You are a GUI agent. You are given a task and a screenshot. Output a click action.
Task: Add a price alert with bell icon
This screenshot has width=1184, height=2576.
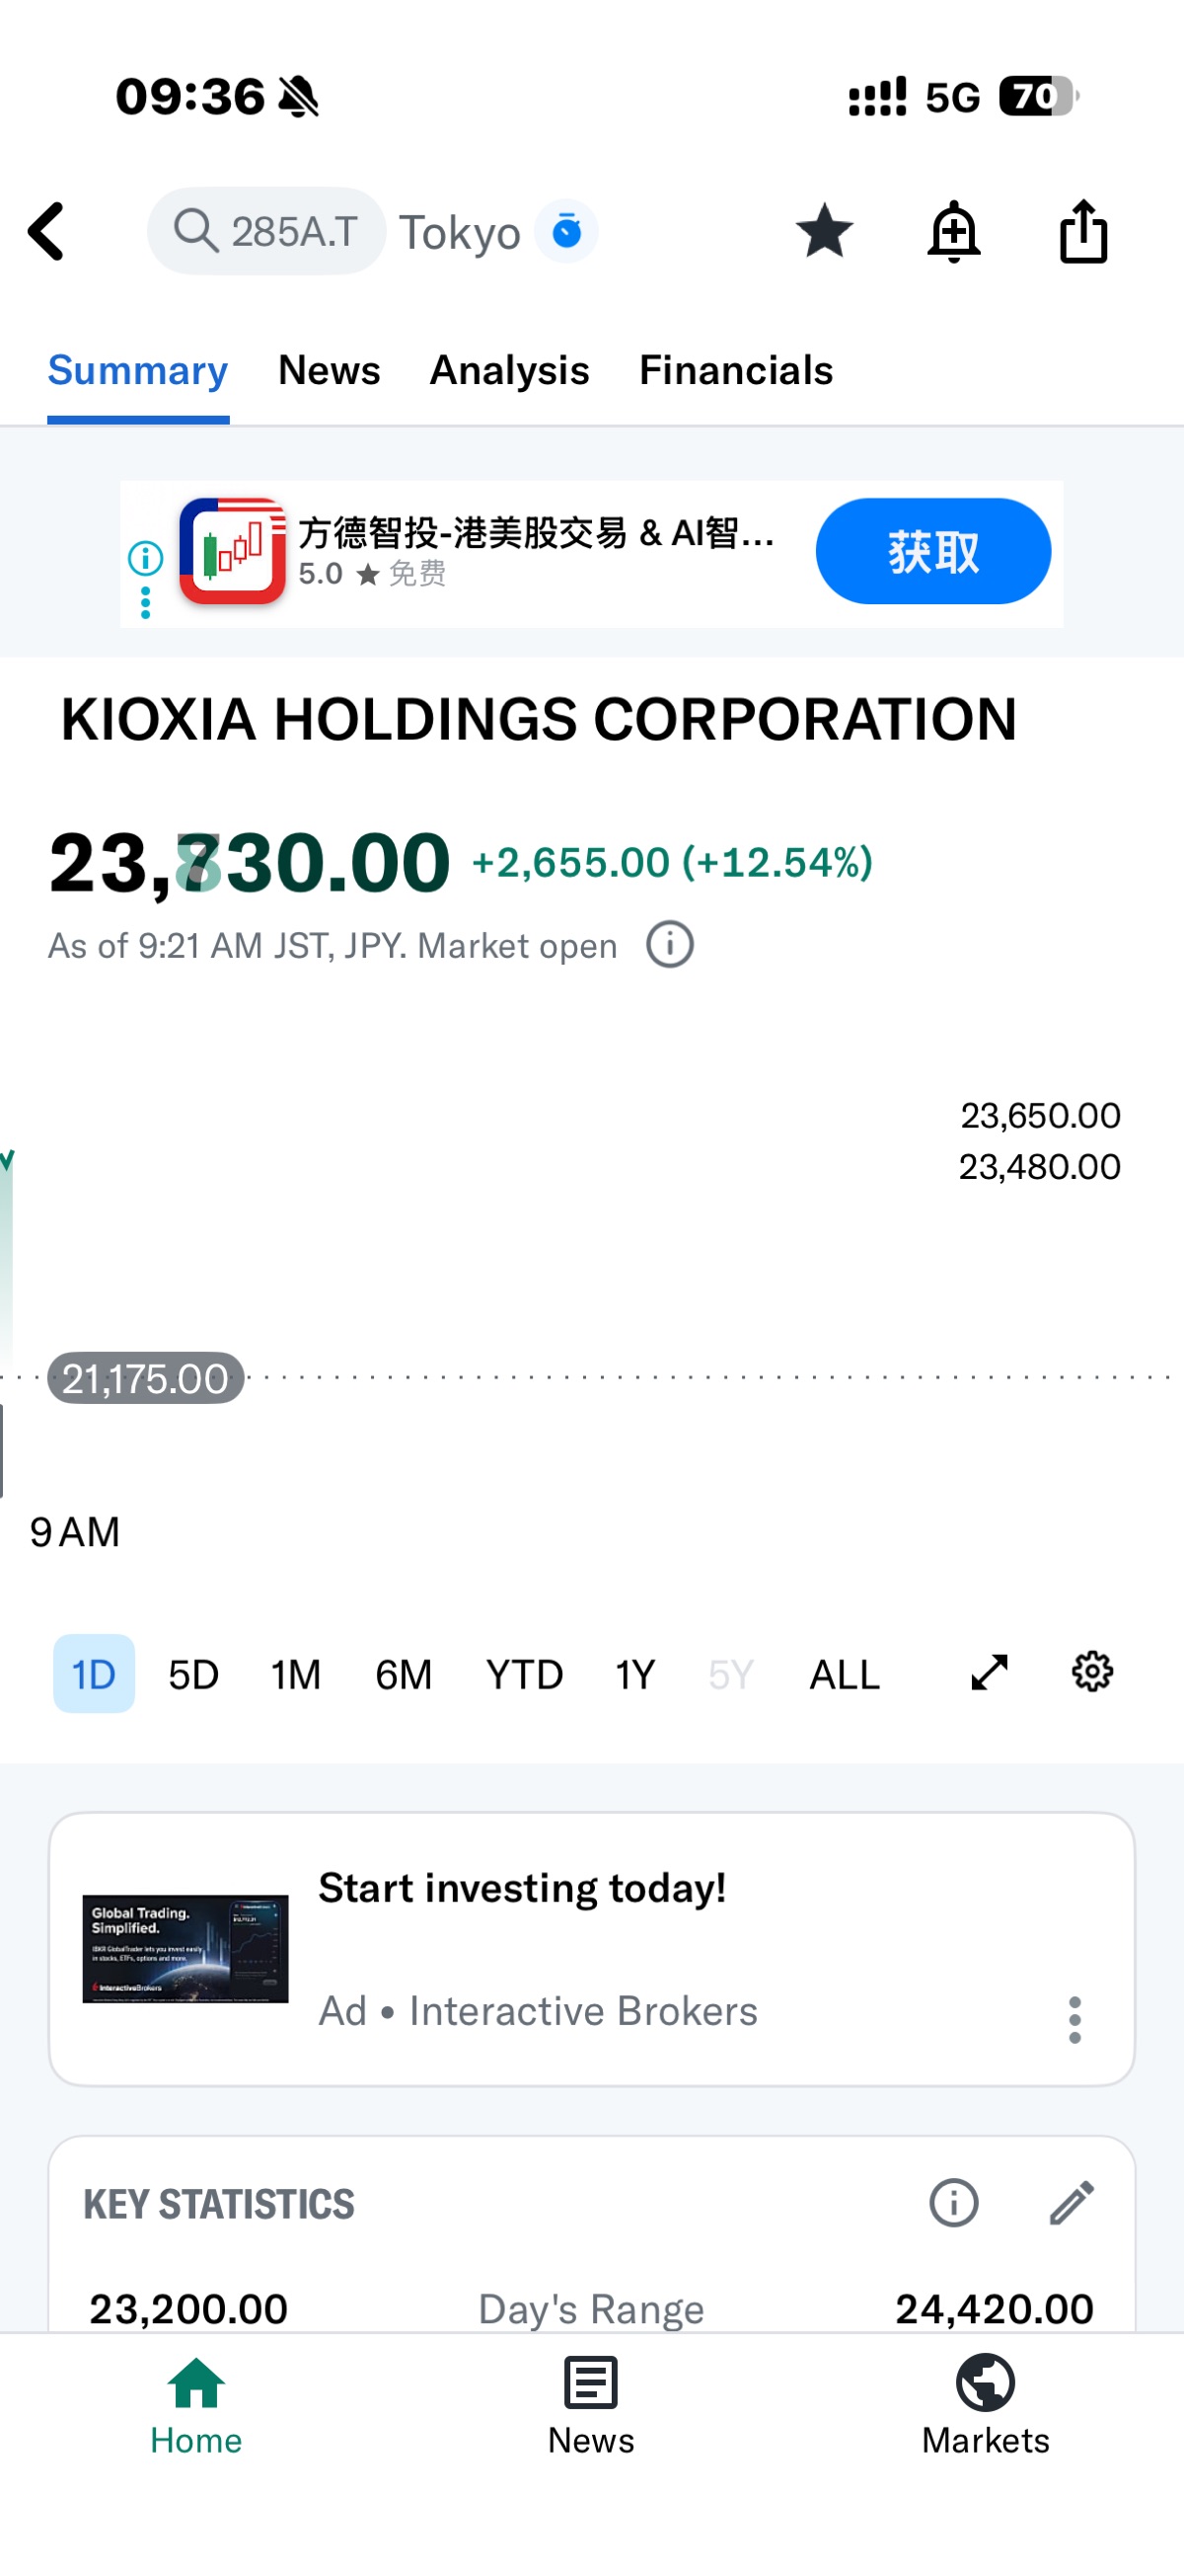coord(953,231)
